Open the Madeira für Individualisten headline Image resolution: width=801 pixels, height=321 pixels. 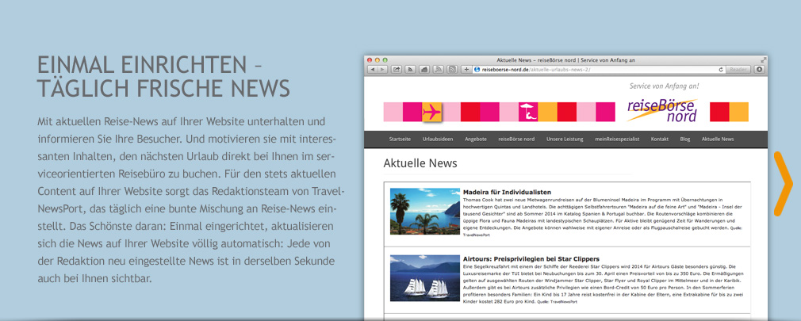click(x=507, y=193)
